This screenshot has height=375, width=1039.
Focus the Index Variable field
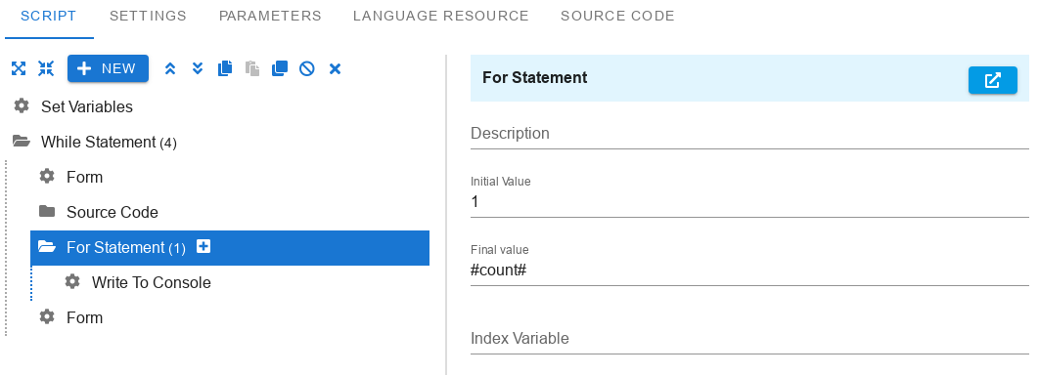tap(749, 339)
